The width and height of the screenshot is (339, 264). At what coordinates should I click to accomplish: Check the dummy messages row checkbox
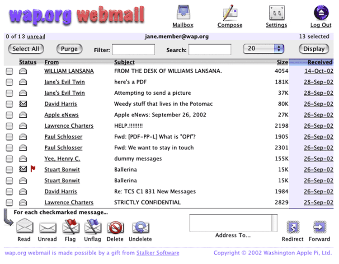click(9, 159)
